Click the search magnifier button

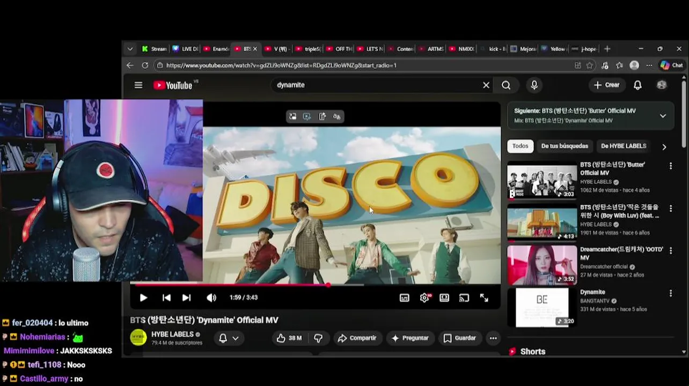tap(506, 85)
